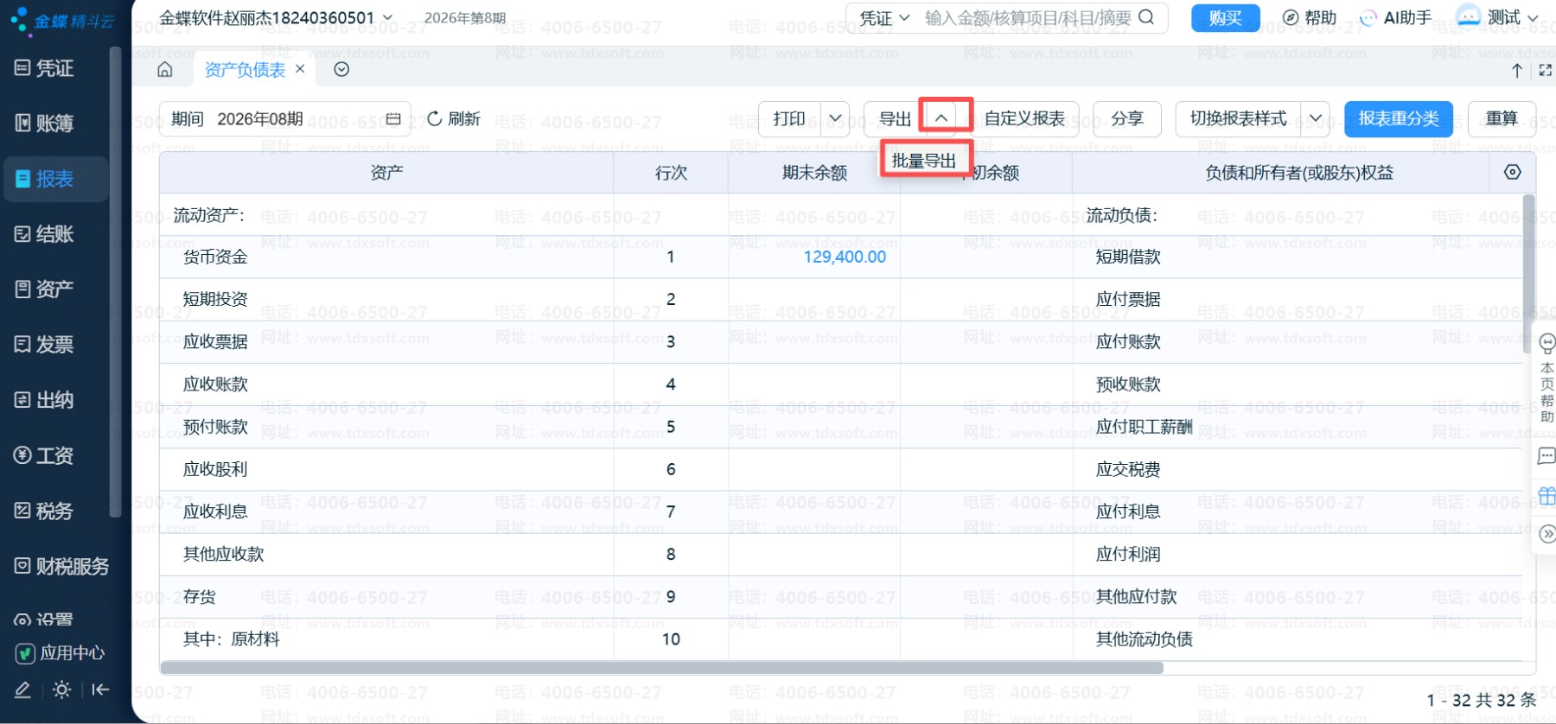Collapse the 导出 dropdown arrow
This screenshot has width=1556, height=724.
941,118
